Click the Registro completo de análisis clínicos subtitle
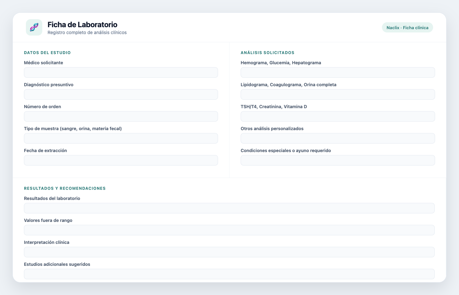This screenshot has width=459, height=295. pos(87,32)
